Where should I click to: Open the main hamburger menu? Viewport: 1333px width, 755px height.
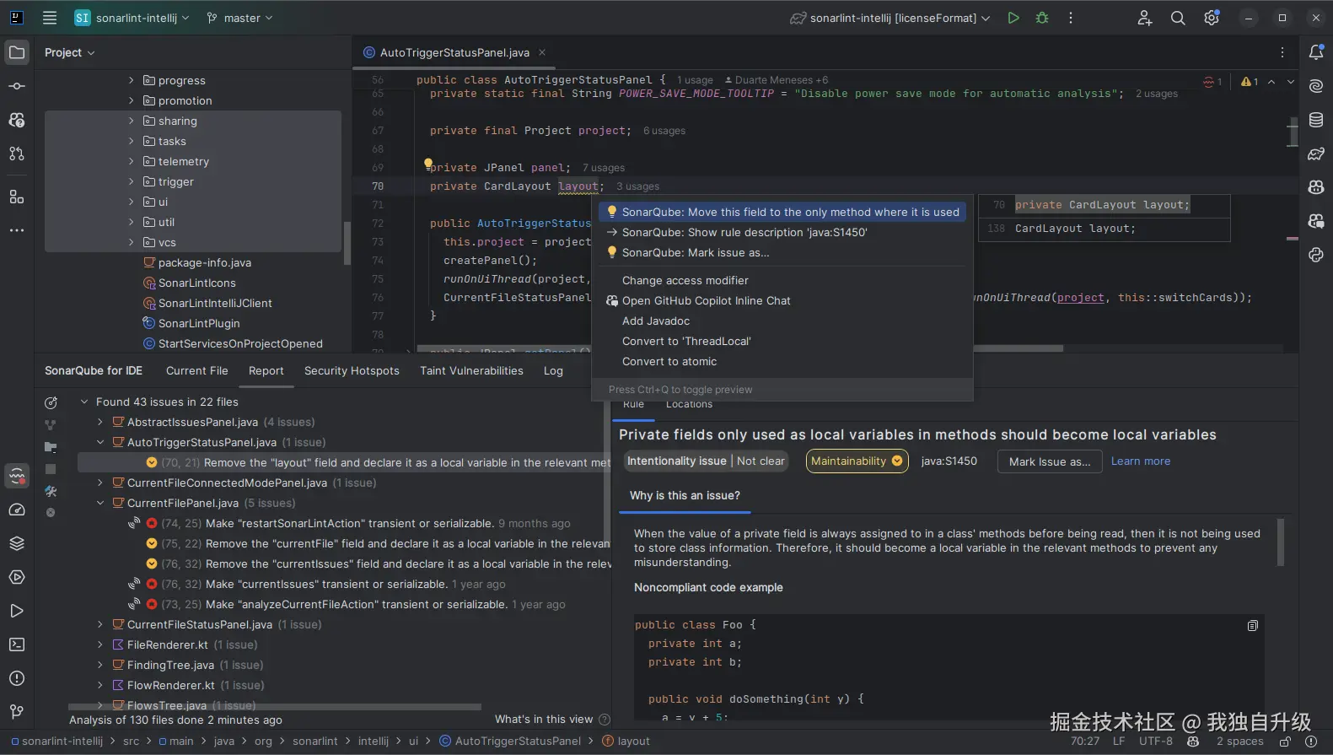coord(50,18)
